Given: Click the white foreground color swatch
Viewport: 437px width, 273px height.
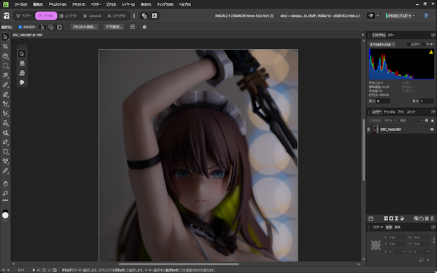Looking at the screenshot, I should (x=5, y=215).
